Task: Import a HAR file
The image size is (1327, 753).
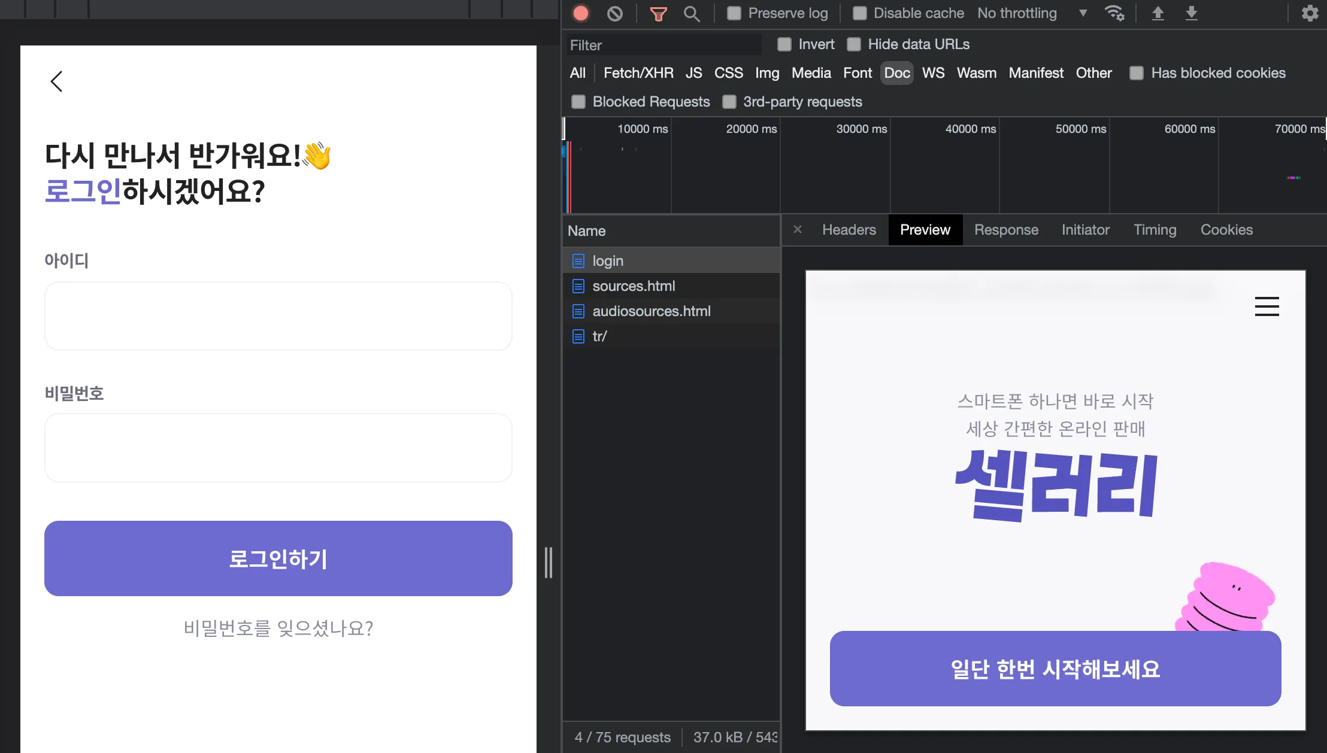Action: tap(1158, 13)
